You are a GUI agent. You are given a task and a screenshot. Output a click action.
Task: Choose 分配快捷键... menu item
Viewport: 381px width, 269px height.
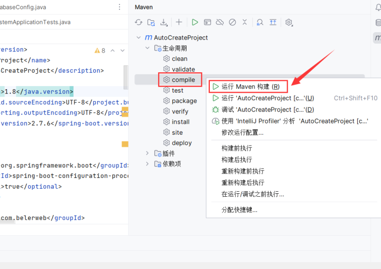coord(294,210)
